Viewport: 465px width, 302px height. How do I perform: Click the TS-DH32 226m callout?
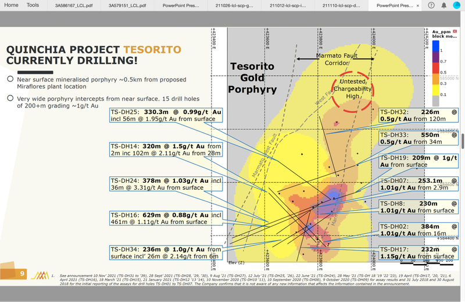coord(419,115)
